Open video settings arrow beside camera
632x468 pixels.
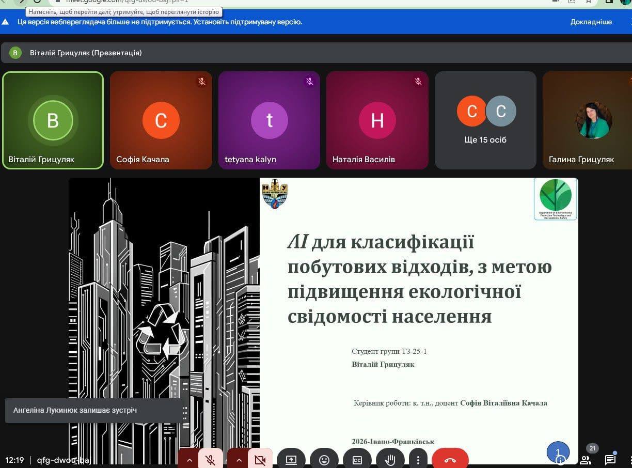click(238, 460)
